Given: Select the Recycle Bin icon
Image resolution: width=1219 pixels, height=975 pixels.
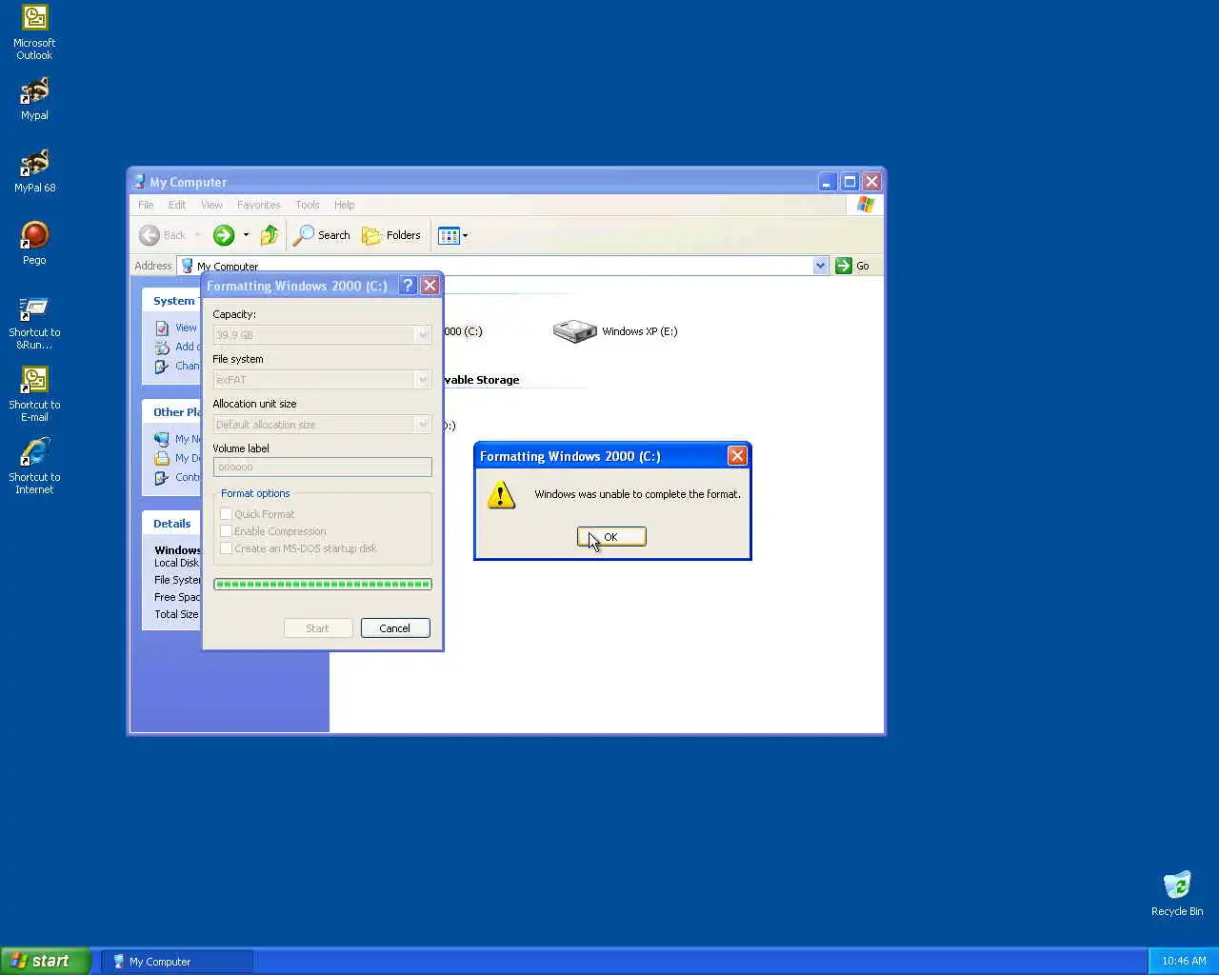Looking at the screenshot, I should [x=1177, y=893].
